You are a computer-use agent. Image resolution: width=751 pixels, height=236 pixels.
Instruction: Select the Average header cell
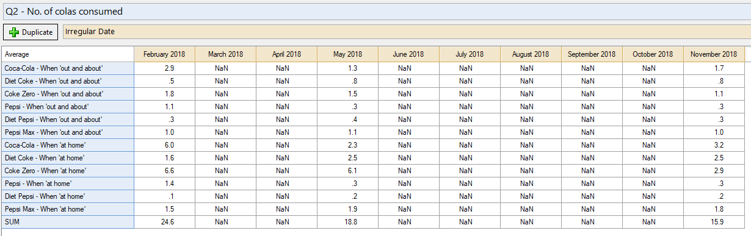pyautogui.click(x=67, y=54)
